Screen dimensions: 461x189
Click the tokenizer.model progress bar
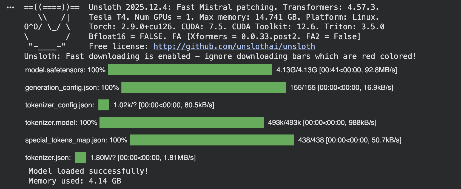tap(181, 122)
